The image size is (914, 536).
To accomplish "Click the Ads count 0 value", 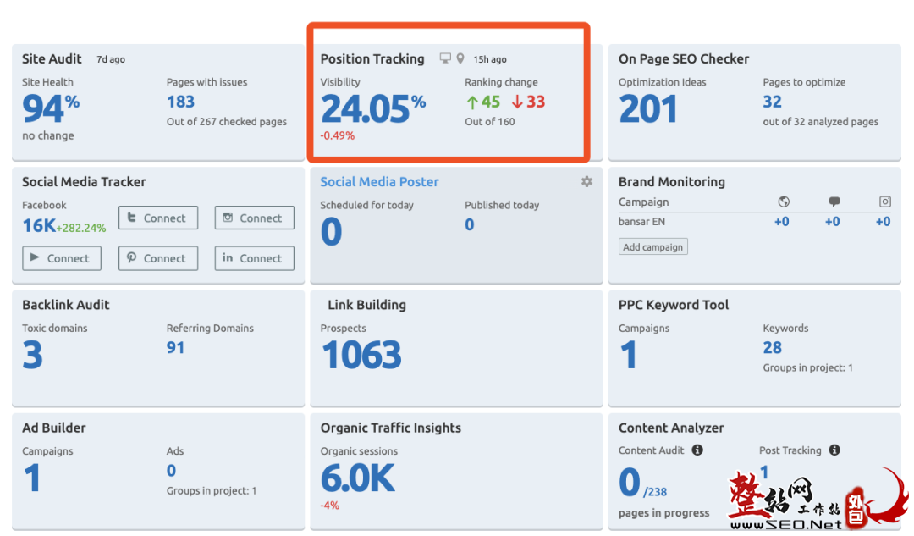I will point(171,471).
